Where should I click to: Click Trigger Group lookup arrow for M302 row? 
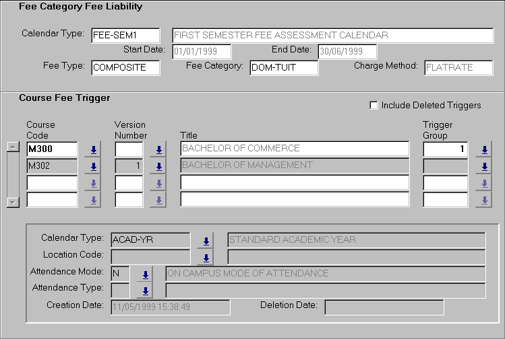pyautogui.click(x=483, y=166)
